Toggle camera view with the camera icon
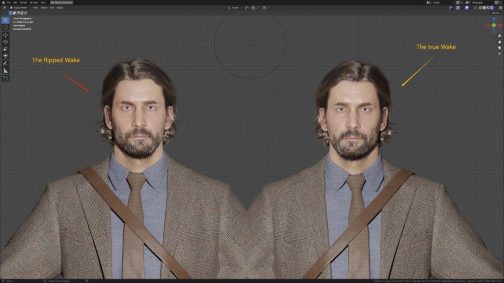This screenshot has width=504, height=283. click(x=499, y=48)
